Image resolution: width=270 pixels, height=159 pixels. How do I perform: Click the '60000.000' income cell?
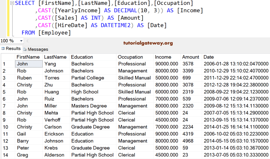(167, 92)
